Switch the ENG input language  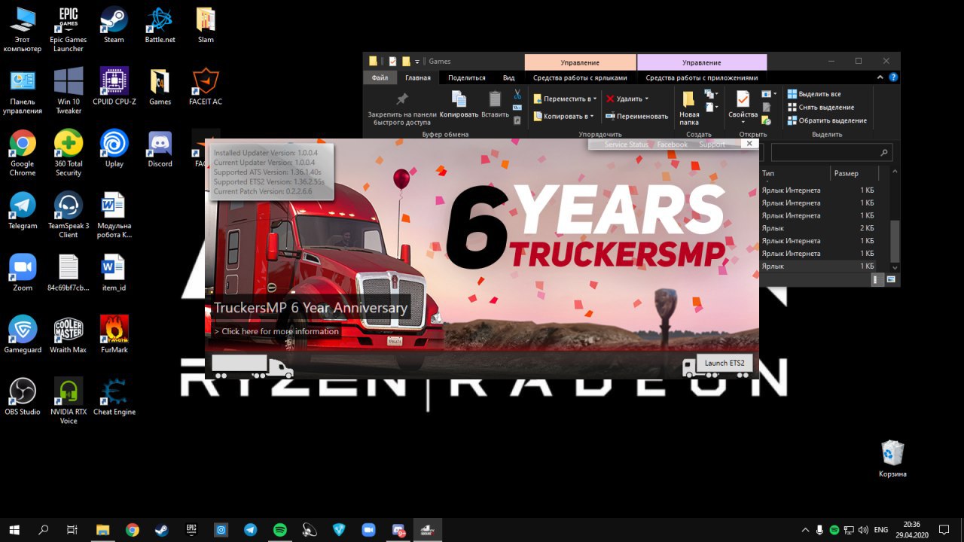pyautogui.click(x=880, y=530)
